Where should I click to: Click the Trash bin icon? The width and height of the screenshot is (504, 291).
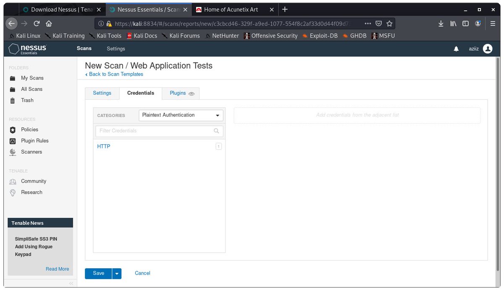[x=13, y=101]
